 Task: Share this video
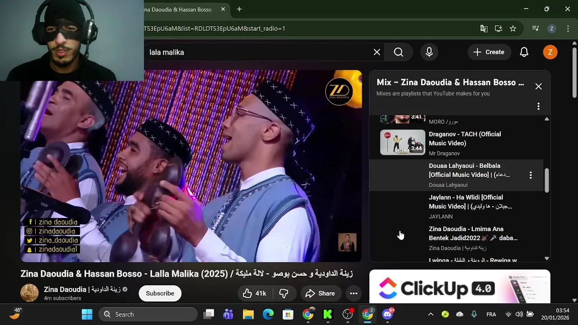coord(320,293)
